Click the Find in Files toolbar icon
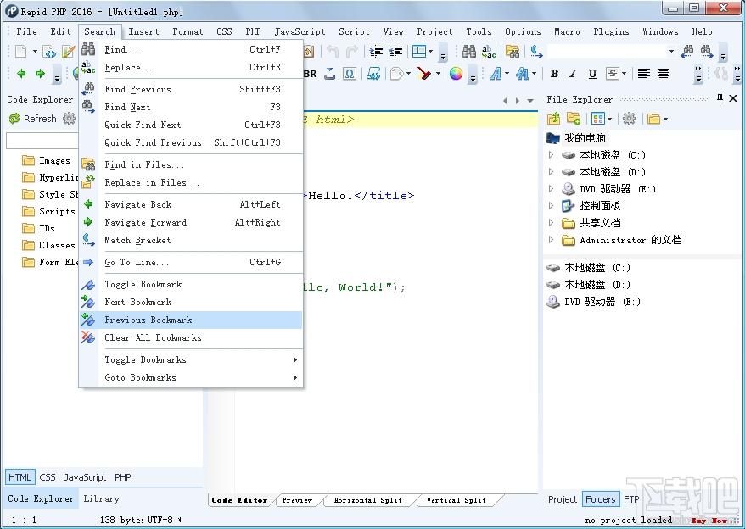 tap(513, 51)
